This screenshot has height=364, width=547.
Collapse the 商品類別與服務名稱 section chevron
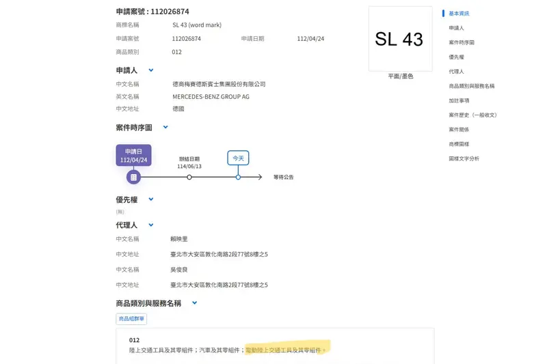(x=195, y=303)
